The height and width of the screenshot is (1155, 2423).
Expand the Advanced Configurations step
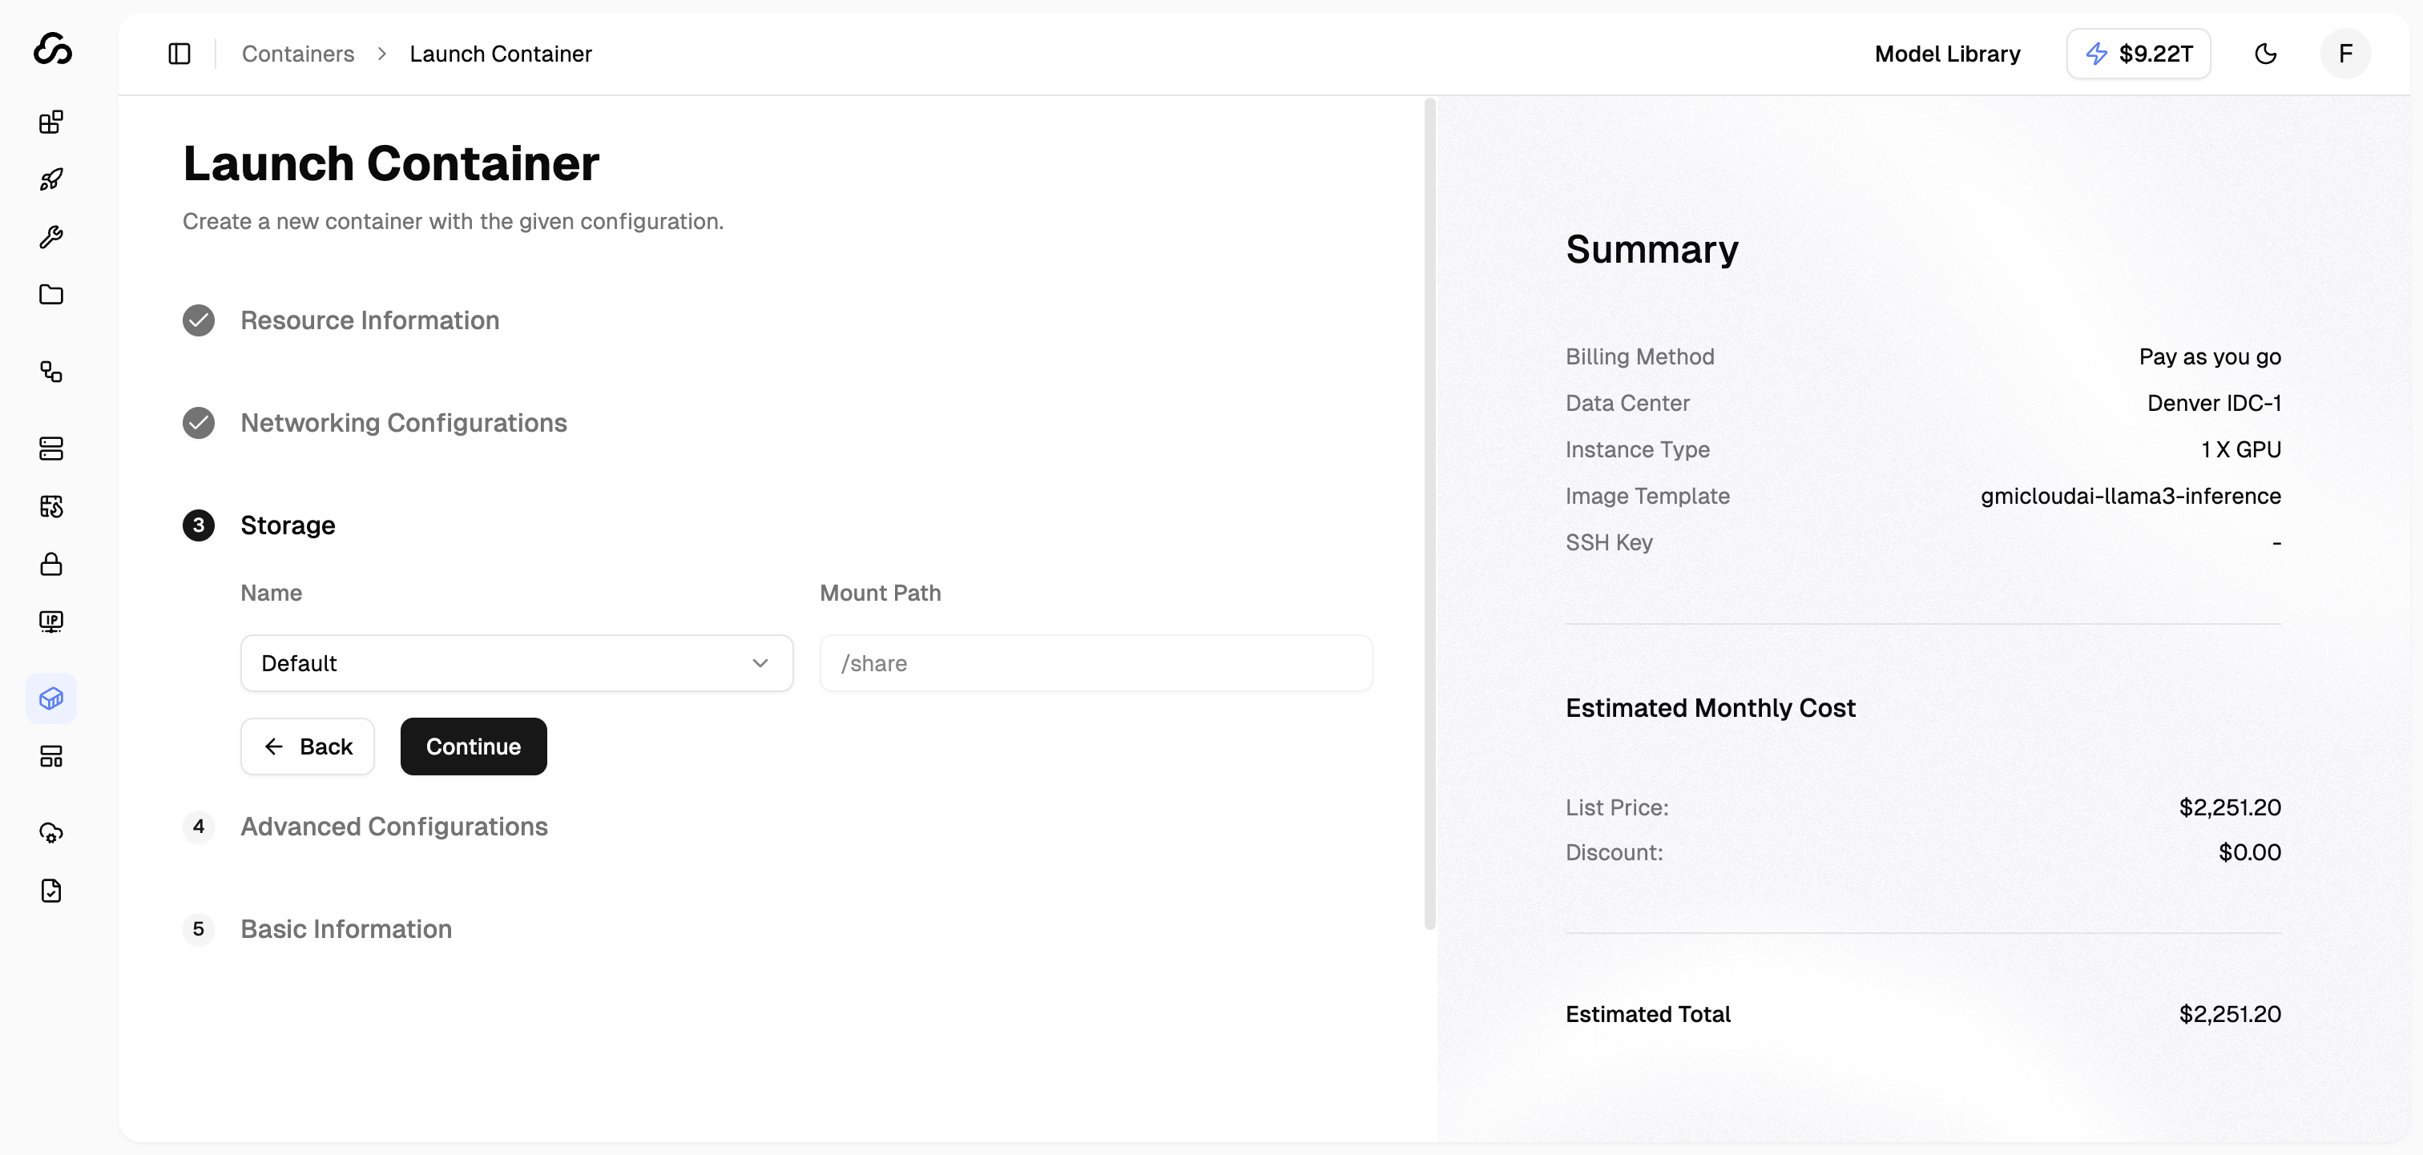[x=393, y=827]
